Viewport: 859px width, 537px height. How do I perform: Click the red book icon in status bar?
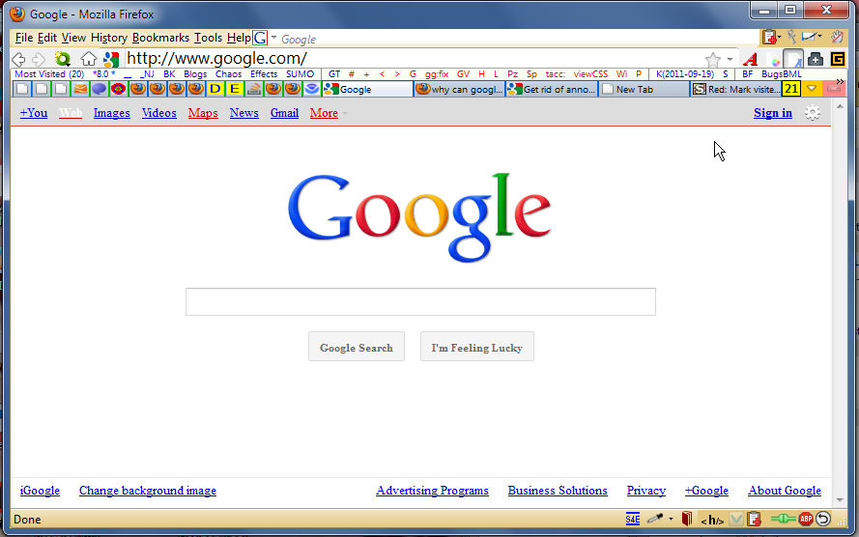click(686, 519)
